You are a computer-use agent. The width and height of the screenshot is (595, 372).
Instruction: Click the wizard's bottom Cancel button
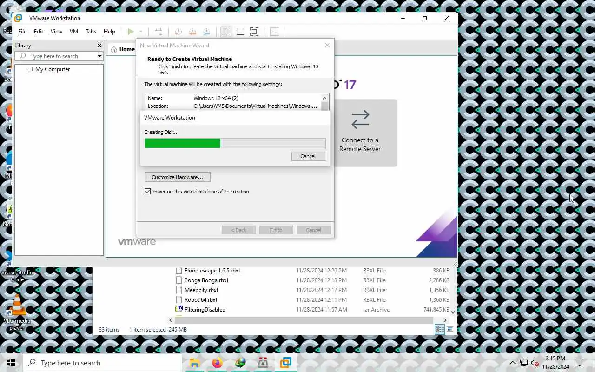pyautogui.click(x=313, y=230)
